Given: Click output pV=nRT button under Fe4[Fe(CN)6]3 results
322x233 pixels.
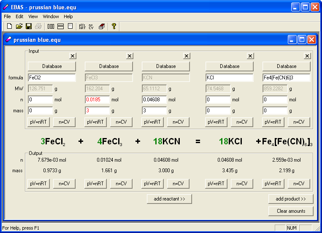Looking at the screenshot, I should click(273, 184).
